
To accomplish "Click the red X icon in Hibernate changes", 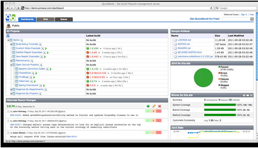I will tap(160, 106).
